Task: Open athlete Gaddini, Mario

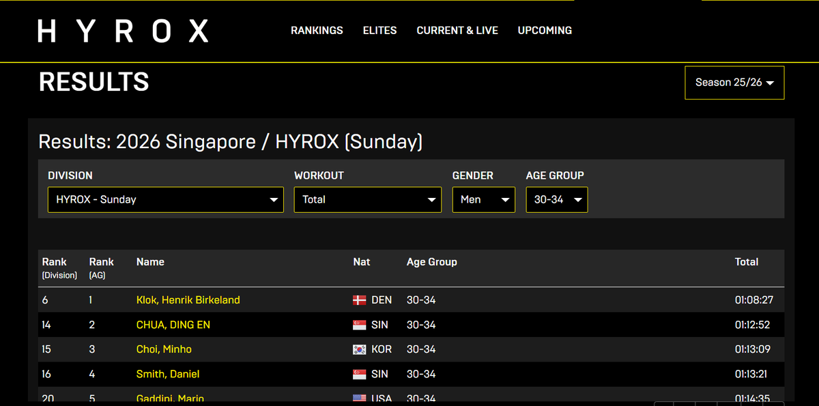Action: click(170, 398)
